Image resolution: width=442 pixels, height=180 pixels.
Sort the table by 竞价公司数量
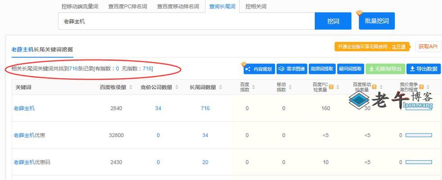pos(177,87)
